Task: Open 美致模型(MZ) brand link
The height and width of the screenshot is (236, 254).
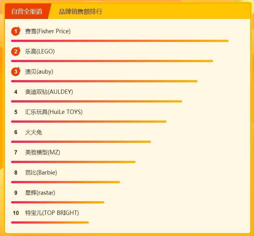Action: [x=43, y=152]
